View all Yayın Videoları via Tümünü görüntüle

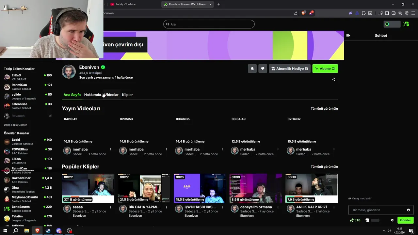coord(324,108)
